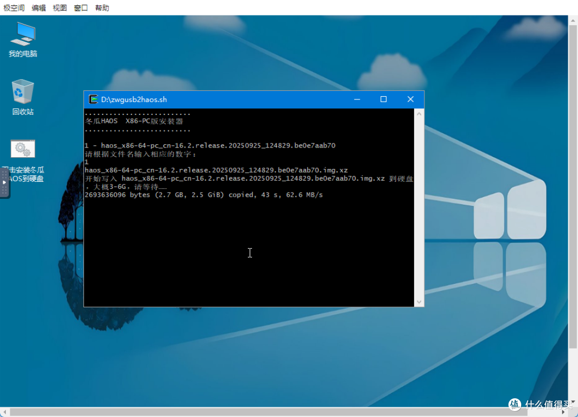Open the 窗口 menu
Viewport: 578px width, 417px height.
[x=81, y=7]
